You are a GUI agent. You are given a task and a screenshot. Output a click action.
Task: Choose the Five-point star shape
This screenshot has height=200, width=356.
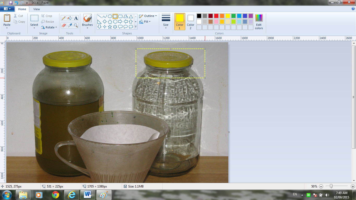[110, 27]
